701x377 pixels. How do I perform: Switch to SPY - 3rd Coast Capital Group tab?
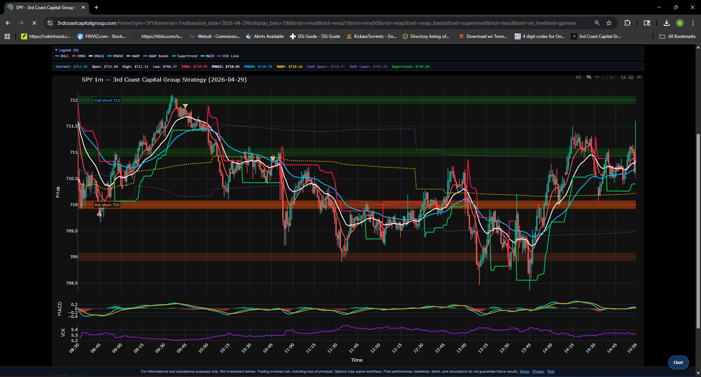pos(46,7)
